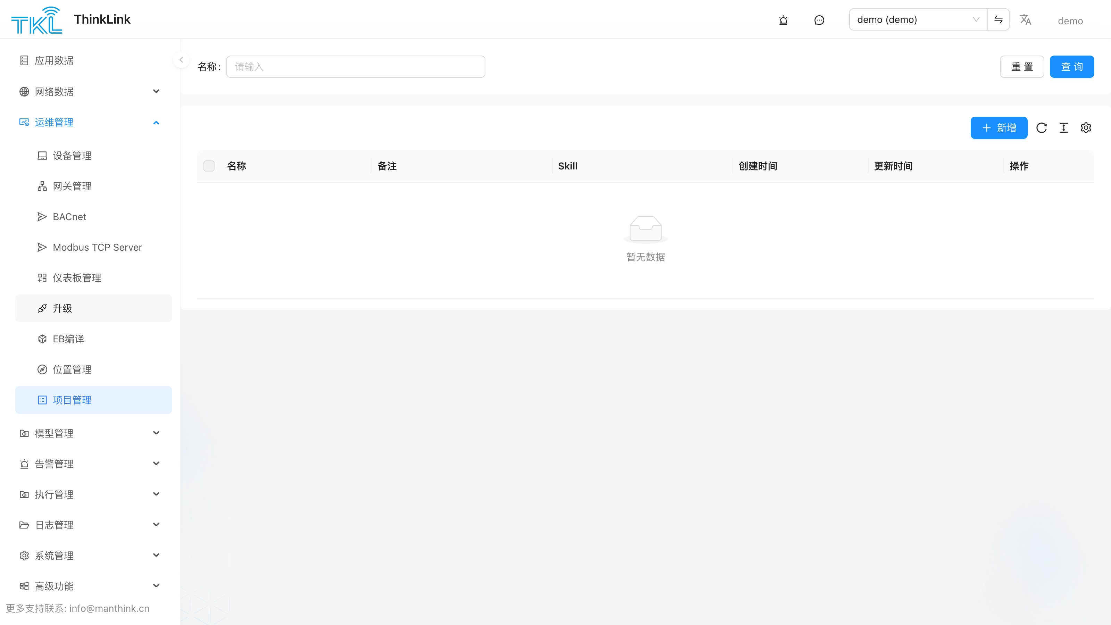Image resolution: width=1111 pixels, height=625 pixels.
Task: Expand the 系统管理 chevron
Action: click(x=156, y=556)
